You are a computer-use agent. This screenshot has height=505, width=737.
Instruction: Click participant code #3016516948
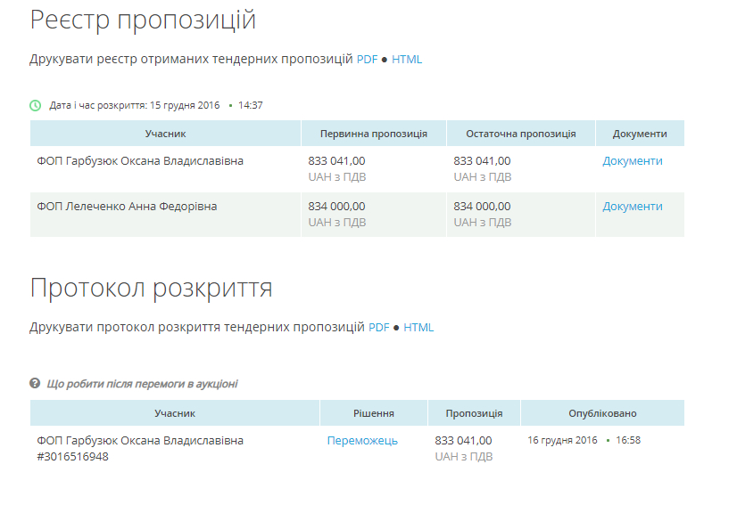tap(72, 457)
